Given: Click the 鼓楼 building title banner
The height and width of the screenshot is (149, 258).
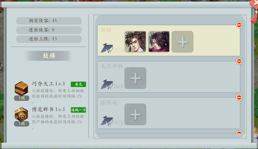Looking at the screenshot, I should tap(49, 56).
